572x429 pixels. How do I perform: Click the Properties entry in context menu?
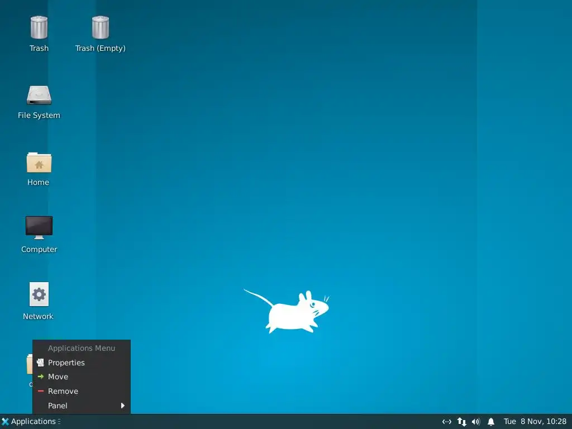click(x=82, y=362)
